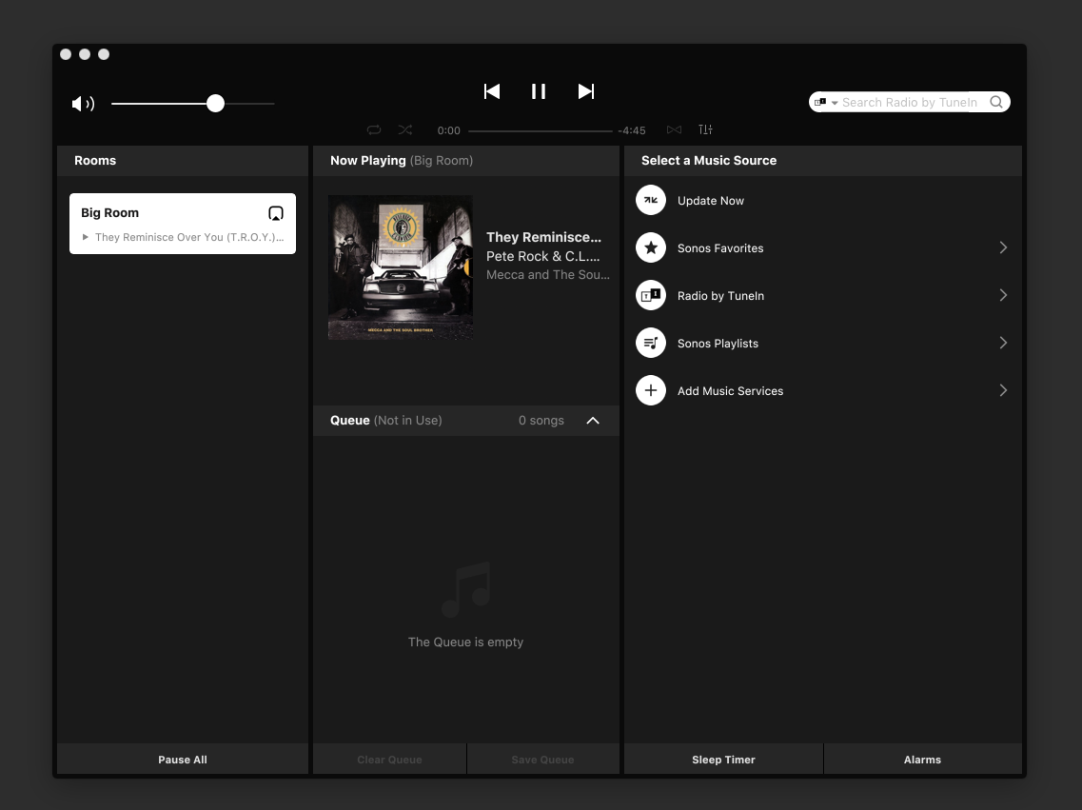Expand Add Music Services chevron
Viewport: 1082px width, 810px height.
tap(1003, 390)
